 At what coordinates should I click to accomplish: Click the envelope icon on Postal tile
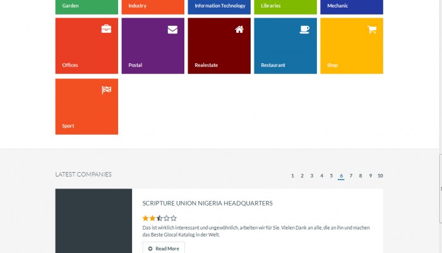pyautogui.click(x=172, y=29)
